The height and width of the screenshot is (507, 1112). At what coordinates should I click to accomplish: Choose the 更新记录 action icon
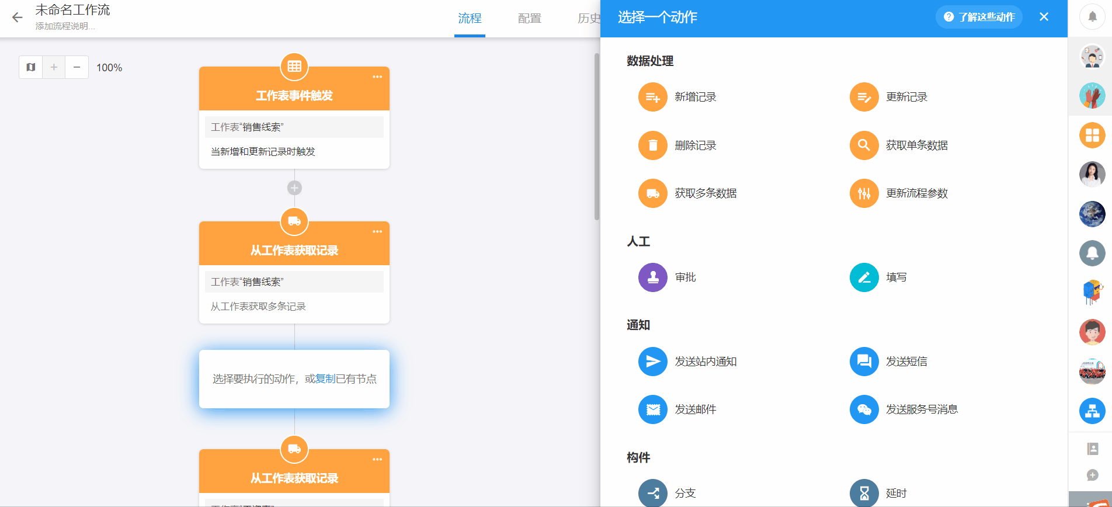coord(864,97)
